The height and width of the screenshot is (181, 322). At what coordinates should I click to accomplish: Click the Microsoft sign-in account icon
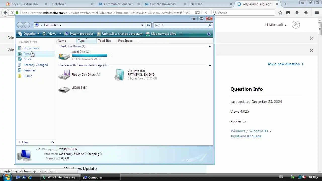pyautogui.click(x=296, y=25)
